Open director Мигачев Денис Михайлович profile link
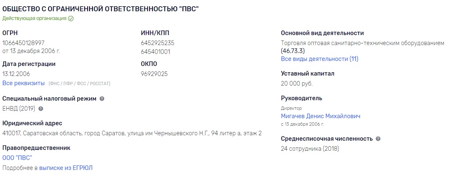The image size is (471, 195). [320, 116]
